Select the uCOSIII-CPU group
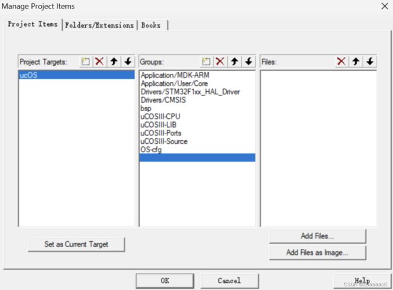This screenshot has width=393, height=290. click(197, 117)
